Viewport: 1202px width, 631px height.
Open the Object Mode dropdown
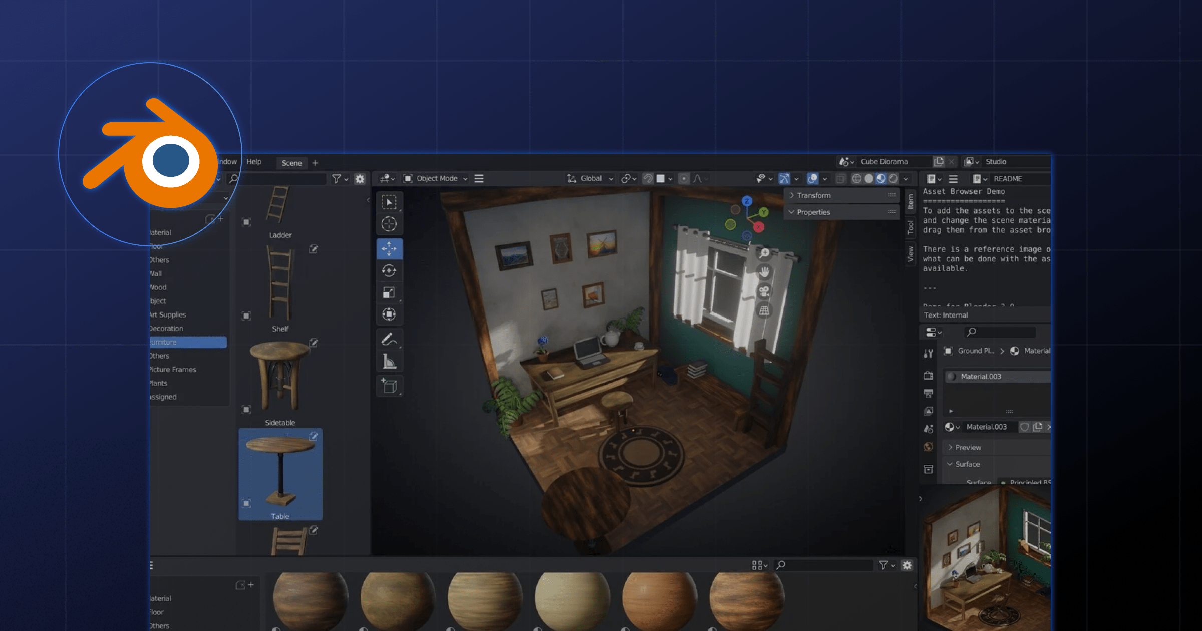click(436, 179)
